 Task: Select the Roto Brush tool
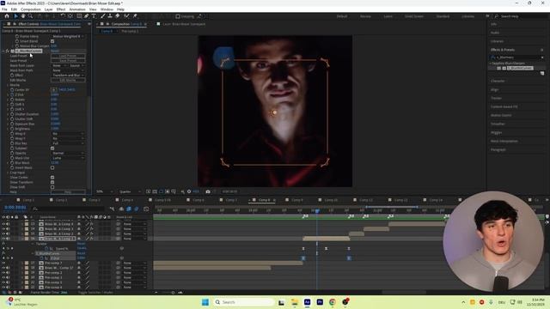(126, 16)
